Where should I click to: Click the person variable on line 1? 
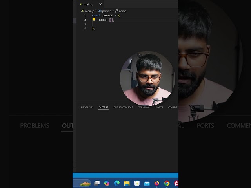pos(108,16)
